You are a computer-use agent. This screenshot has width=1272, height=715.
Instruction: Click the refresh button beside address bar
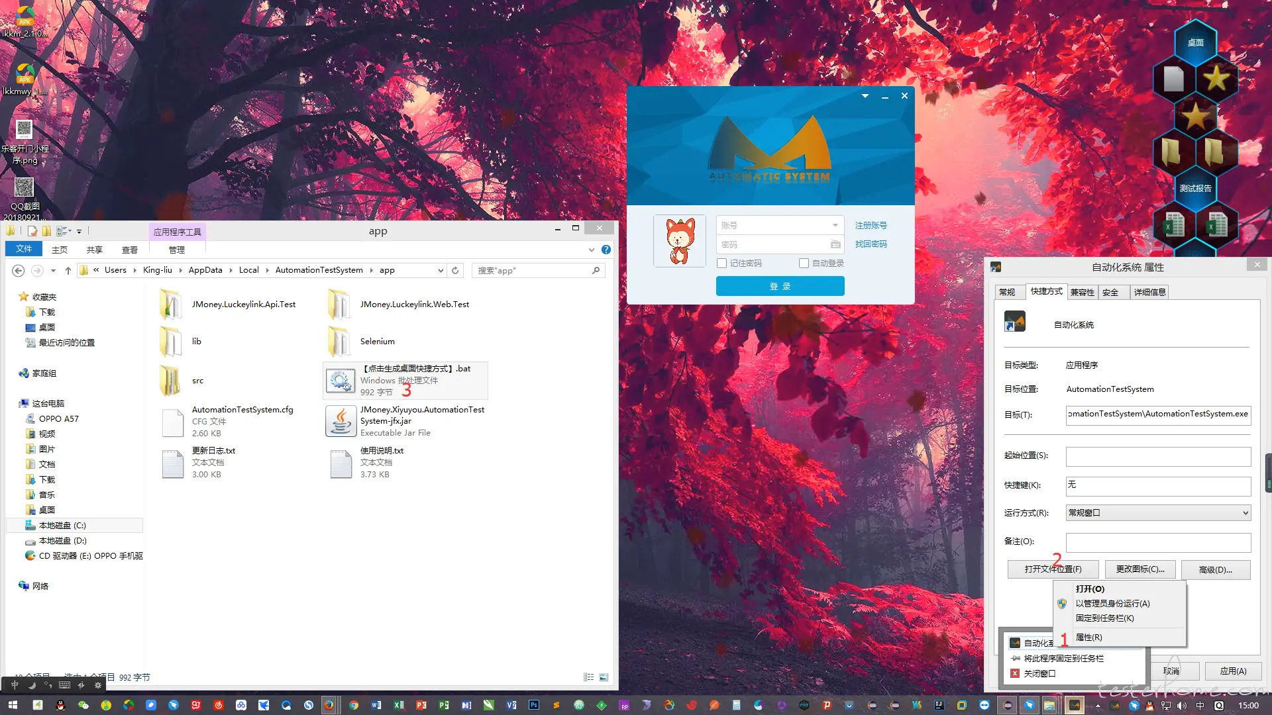click(x=455, y=270)
